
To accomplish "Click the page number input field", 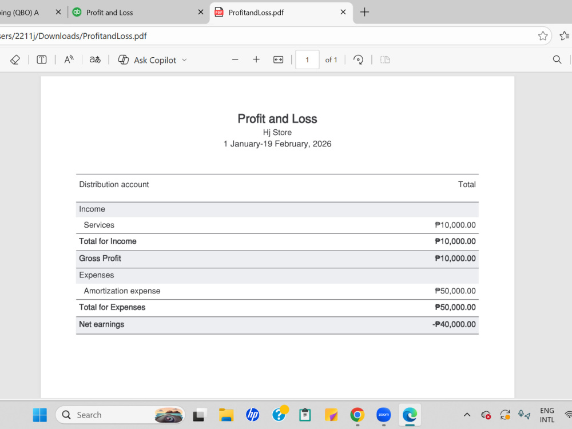I will [307, 60].
